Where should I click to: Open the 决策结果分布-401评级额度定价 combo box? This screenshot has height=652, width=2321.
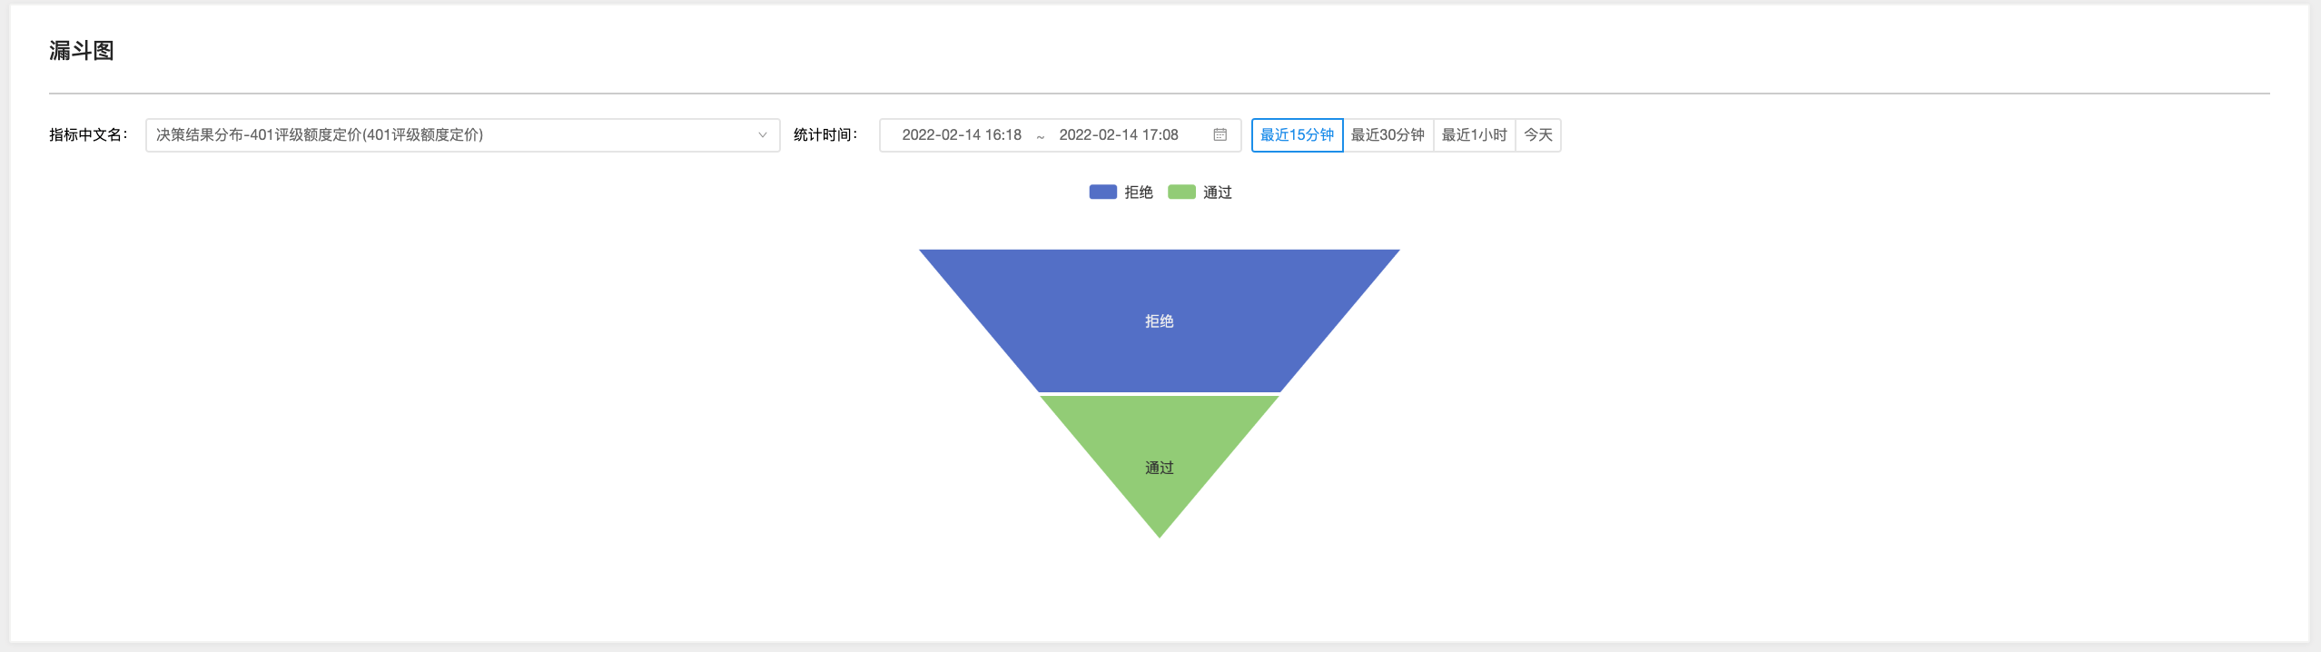pyautogui.click(x=454, y=134)
